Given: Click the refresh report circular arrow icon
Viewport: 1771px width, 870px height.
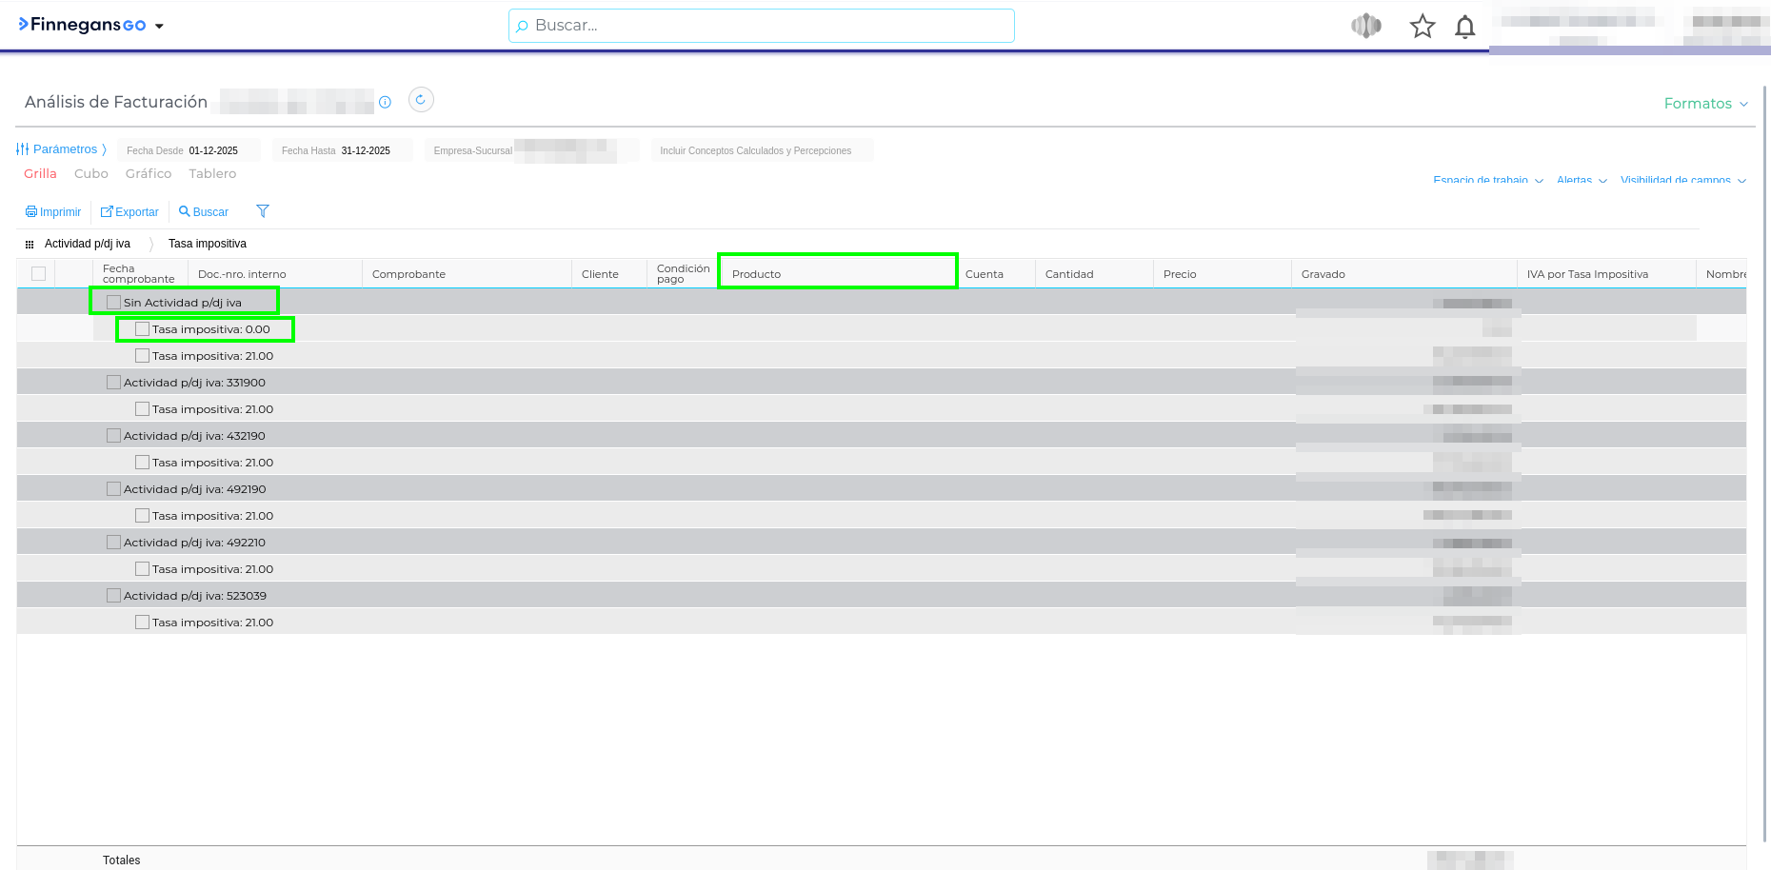Looking at the screenshot, I should (421, 100).
